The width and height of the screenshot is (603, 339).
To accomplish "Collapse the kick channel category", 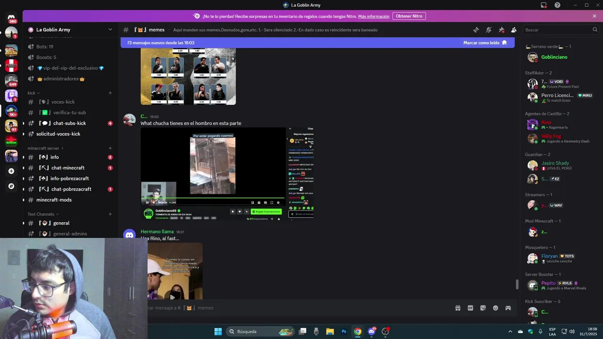I will (33, 93).
